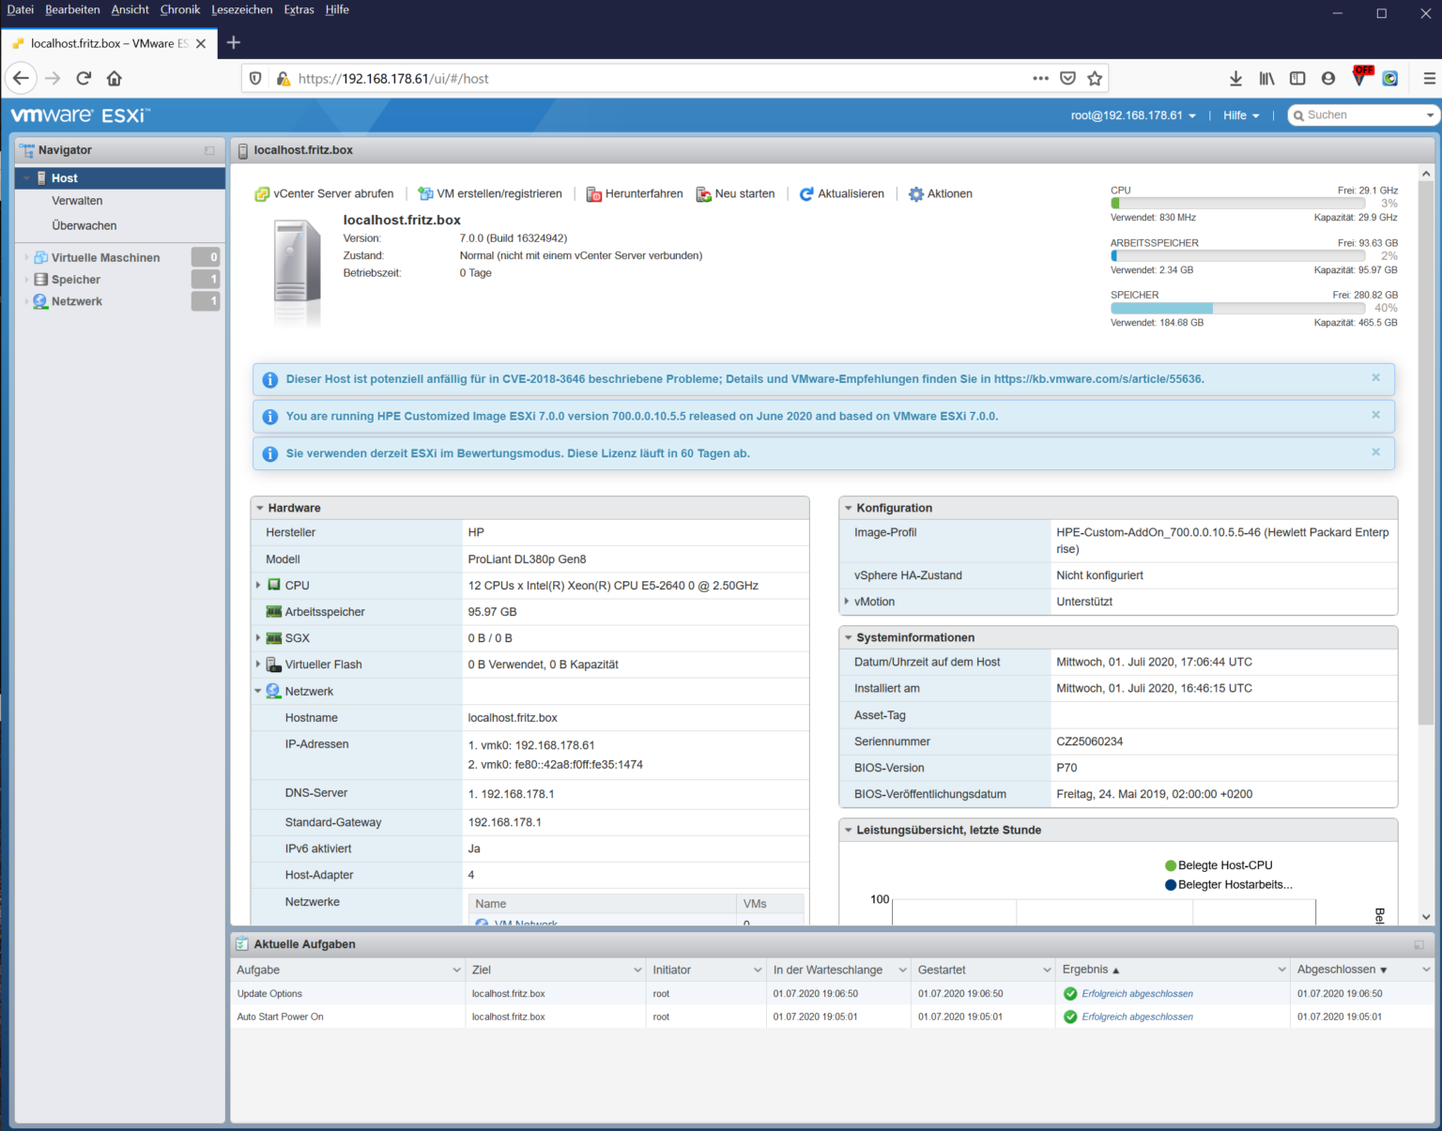Viewport: 1442px width, 1131px height.
Task: Expand the CPU hardware row
Action: (x=258, y=585)
